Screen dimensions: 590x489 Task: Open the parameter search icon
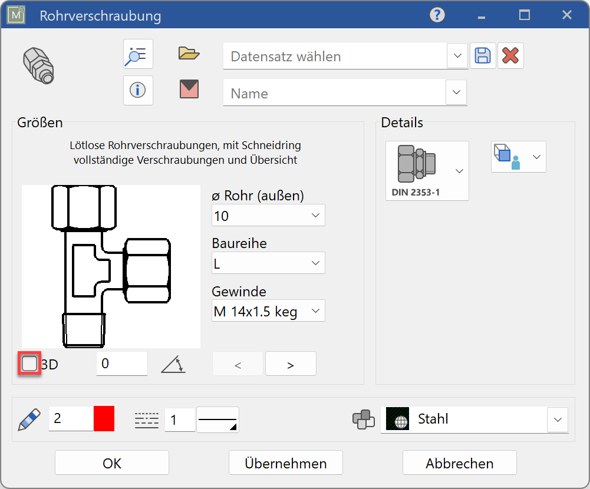(137, 54)
